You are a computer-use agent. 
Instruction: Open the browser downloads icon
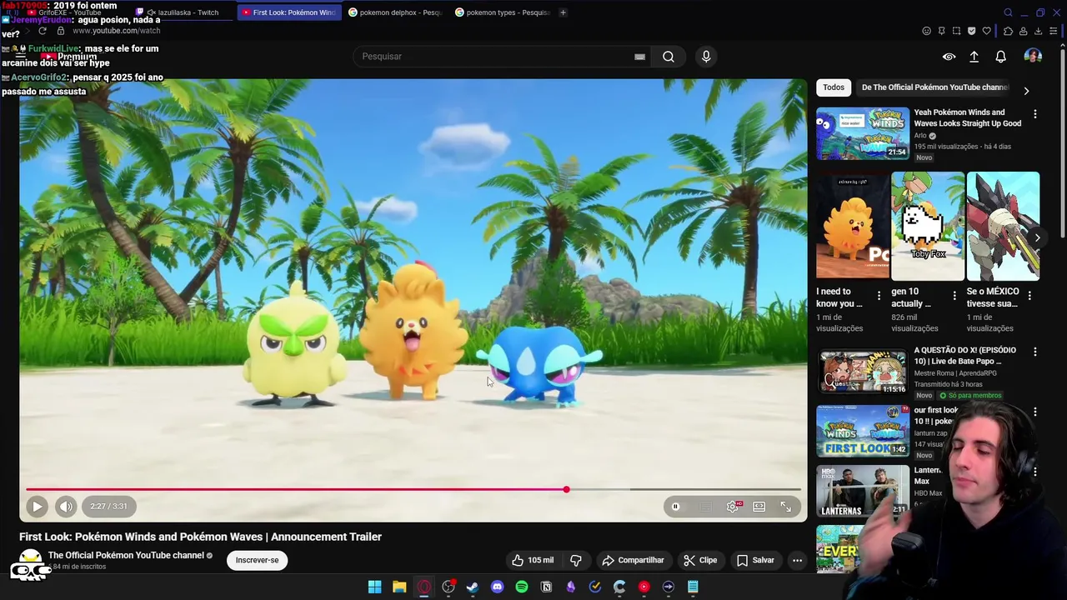[x=1038, y=31]
